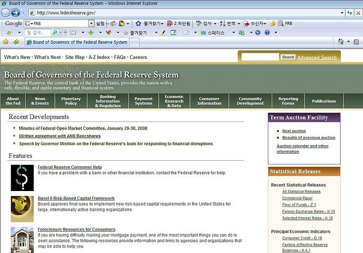The image size is (363, 253).
Task: Open the Home button dropdown arrow
Action: 348,42
